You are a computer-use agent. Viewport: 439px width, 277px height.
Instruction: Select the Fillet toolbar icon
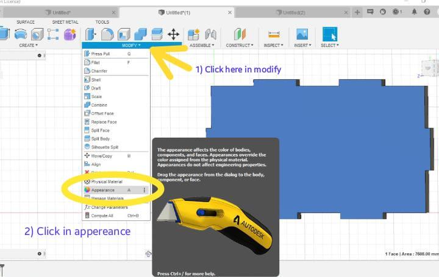[107, 34]
